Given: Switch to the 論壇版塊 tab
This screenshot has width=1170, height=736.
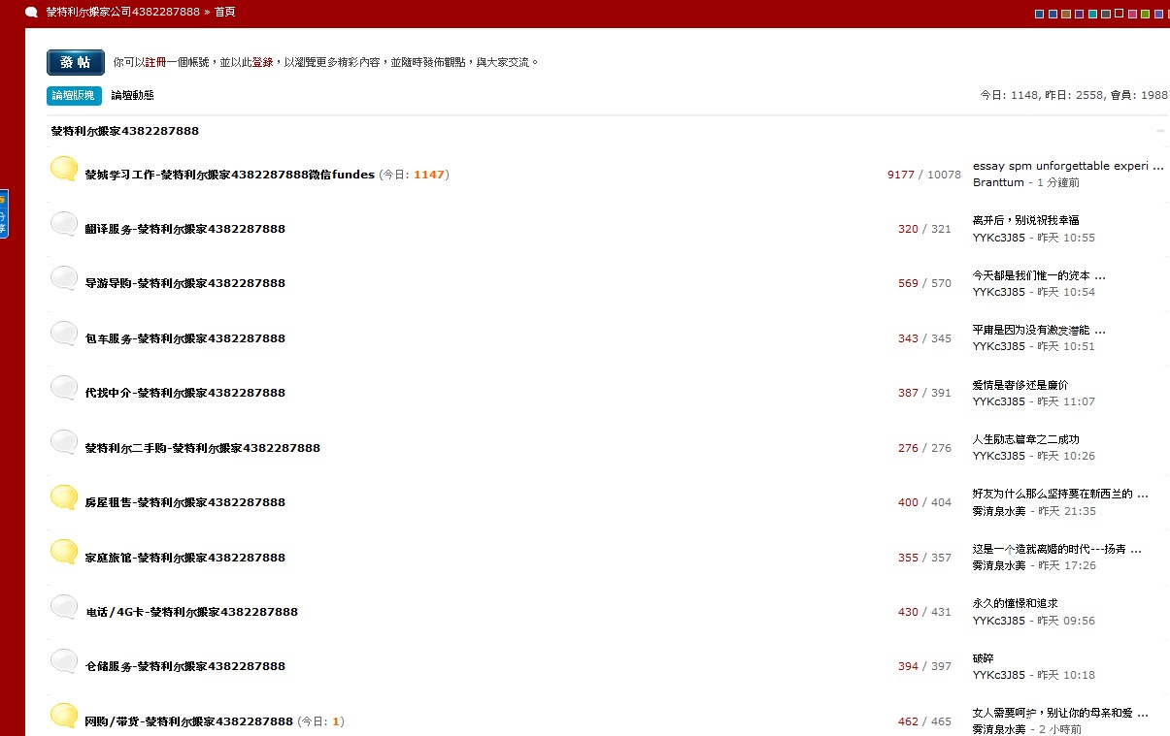Looking at the screenshot, I should [74, 95].
